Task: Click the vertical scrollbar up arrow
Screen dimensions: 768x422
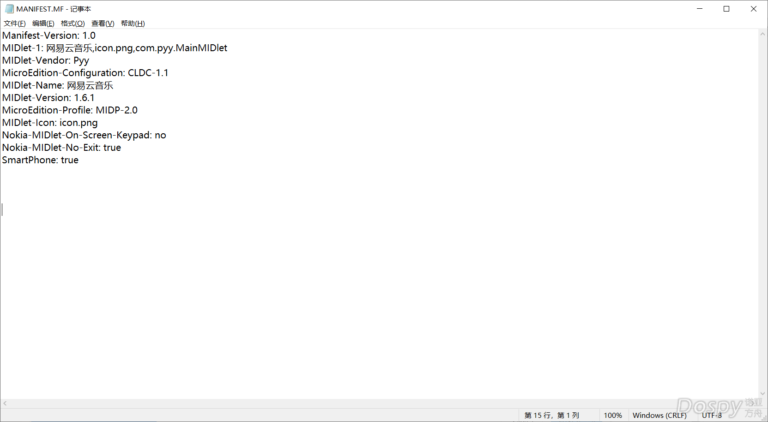Action: point(763,34)
